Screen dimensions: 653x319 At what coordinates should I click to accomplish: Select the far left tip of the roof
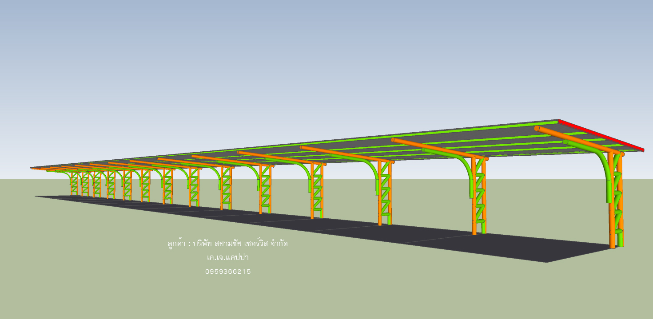tap(32, 168)
